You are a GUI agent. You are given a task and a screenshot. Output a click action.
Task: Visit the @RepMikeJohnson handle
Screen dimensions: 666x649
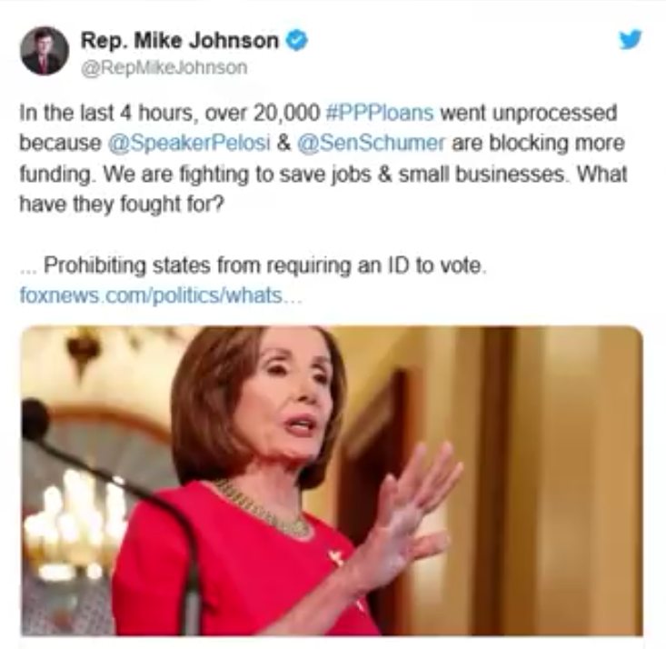164,68
